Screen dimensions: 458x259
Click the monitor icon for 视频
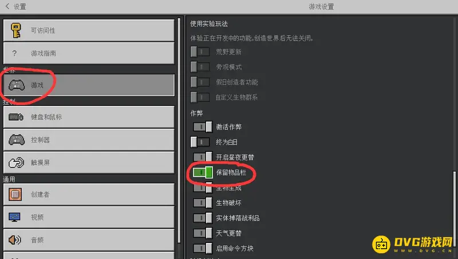[x=15, y=217]
